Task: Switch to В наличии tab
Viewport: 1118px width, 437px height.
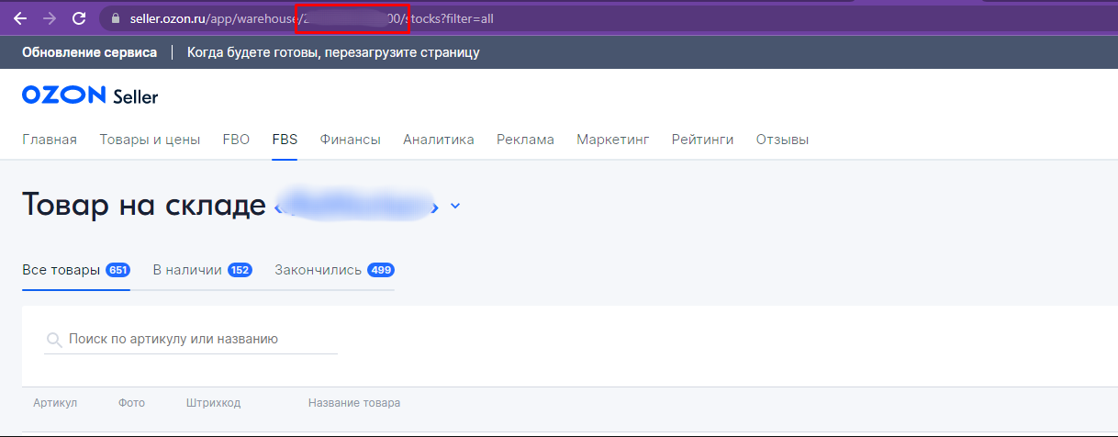Action: point(202,270)
